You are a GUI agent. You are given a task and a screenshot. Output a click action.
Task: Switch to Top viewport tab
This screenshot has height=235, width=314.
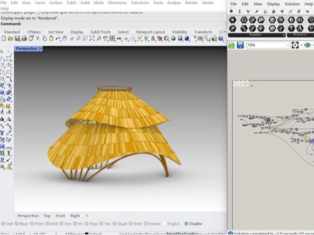tap(47, 216)
